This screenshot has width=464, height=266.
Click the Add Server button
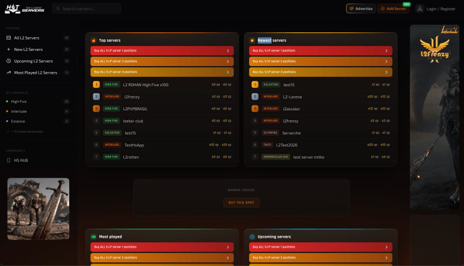tap(393, 9)
